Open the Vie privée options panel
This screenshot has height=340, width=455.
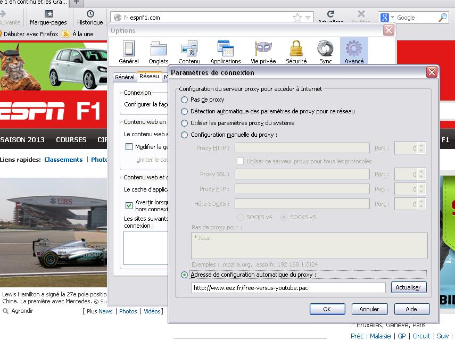[x=263, y=52]
